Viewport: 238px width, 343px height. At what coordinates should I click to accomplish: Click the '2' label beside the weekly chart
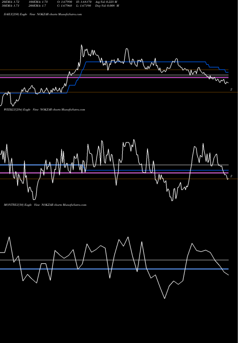click(231, 176)
